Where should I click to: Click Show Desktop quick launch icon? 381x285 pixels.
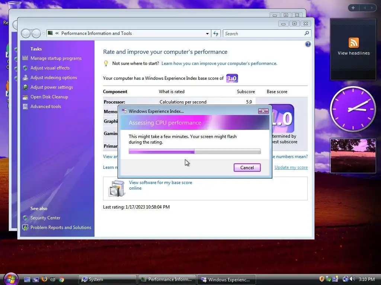click(27, 279)
